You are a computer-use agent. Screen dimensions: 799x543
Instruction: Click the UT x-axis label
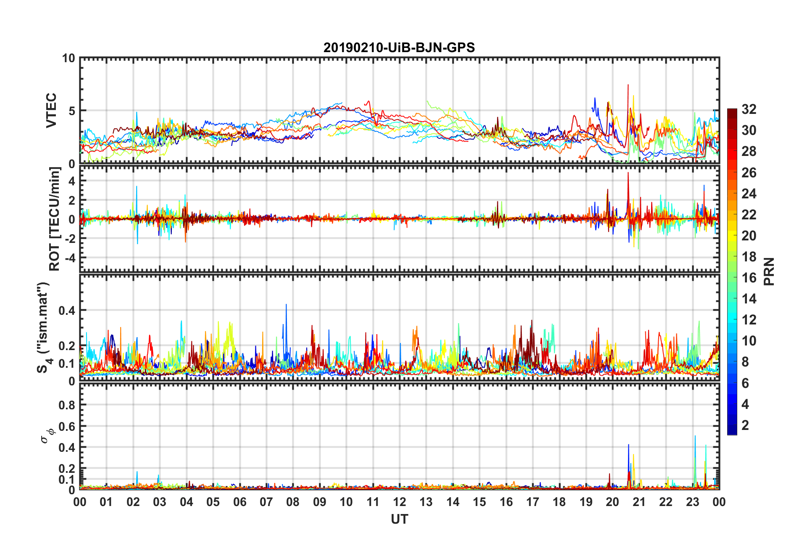tap(399, 519)
